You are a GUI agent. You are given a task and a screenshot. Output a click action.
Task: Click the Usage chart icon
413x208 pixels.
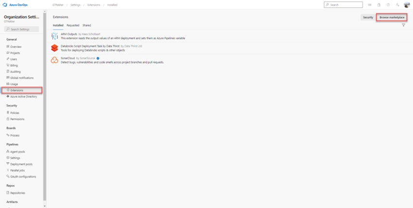click(8, 84)
